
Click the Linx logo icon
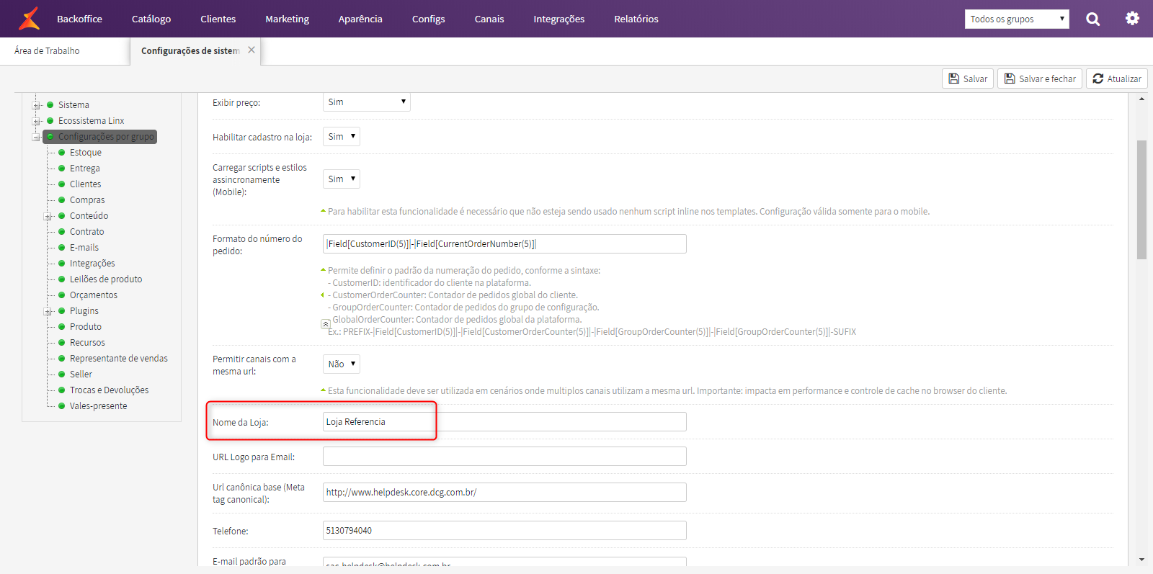coord(29,19)
